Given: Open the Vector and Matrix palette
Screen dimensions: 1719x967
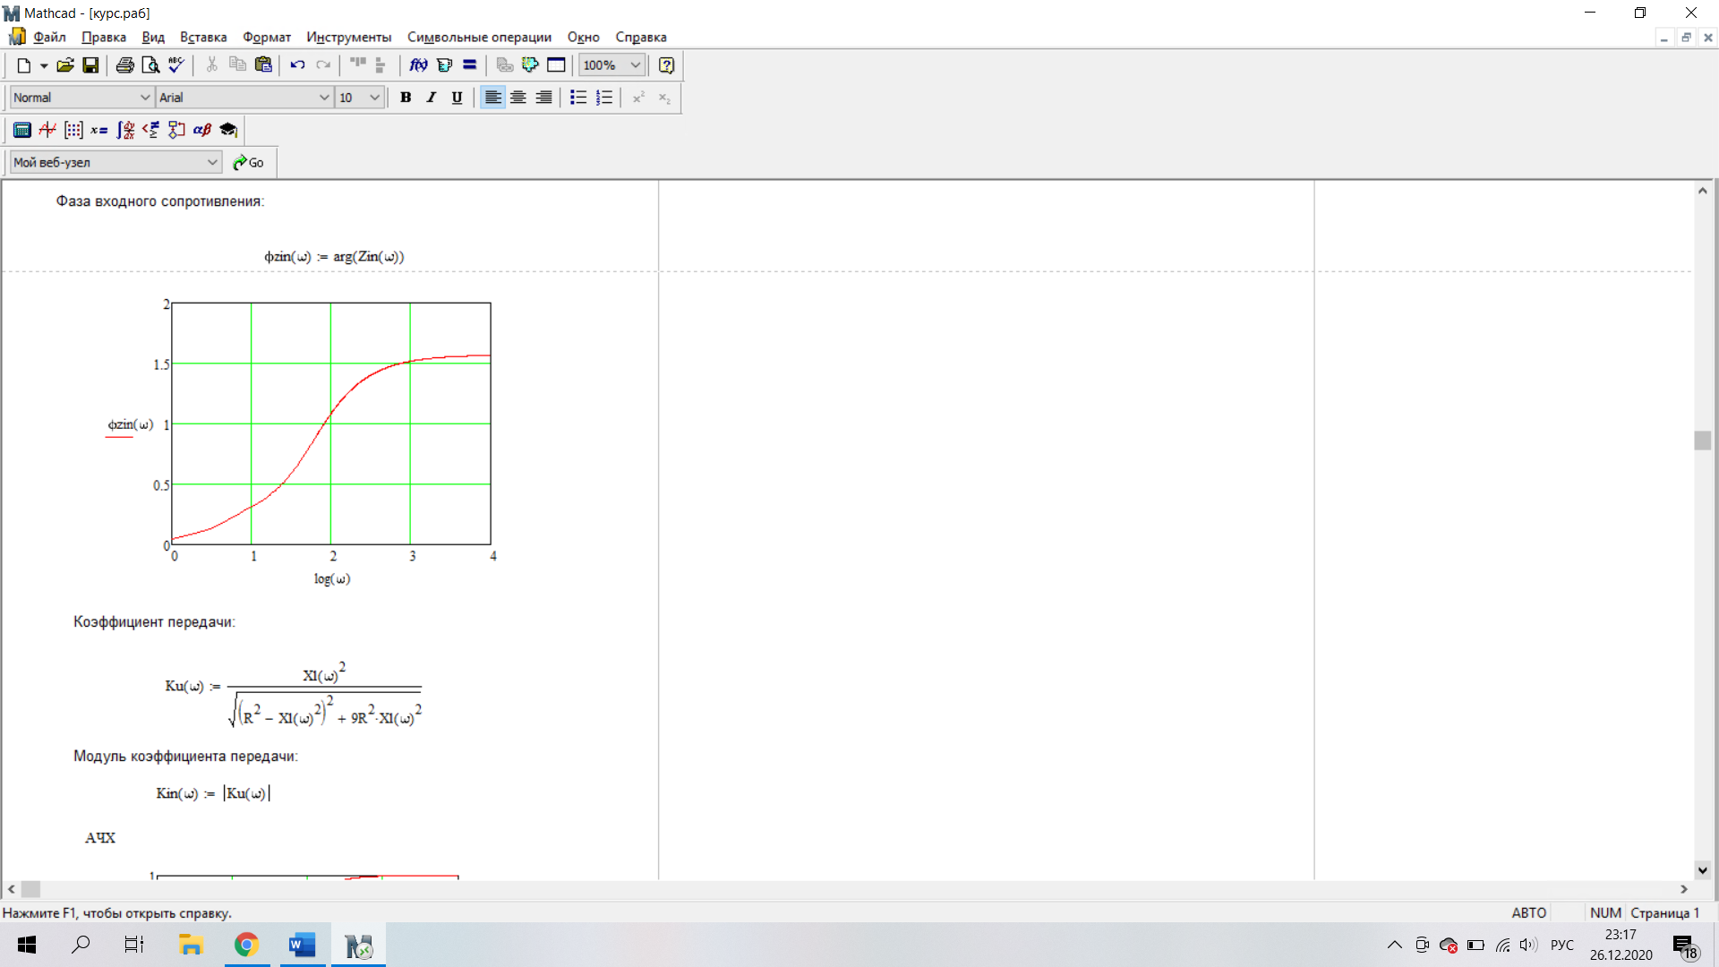Looking at the screenshot, I should click(73, 130).
